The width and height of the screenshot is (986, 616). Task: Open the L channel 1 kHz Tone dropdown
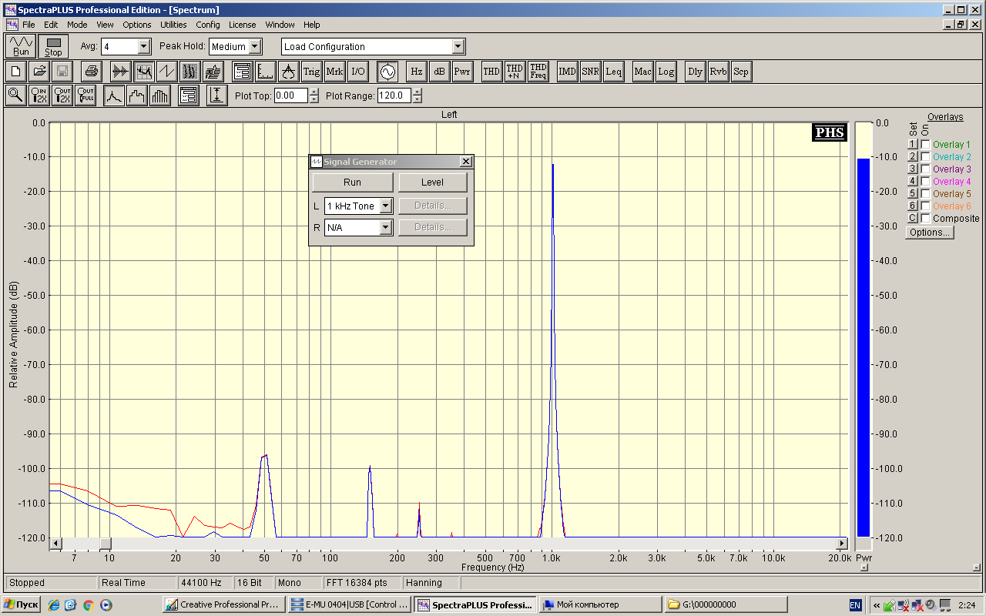pos(386,206)
